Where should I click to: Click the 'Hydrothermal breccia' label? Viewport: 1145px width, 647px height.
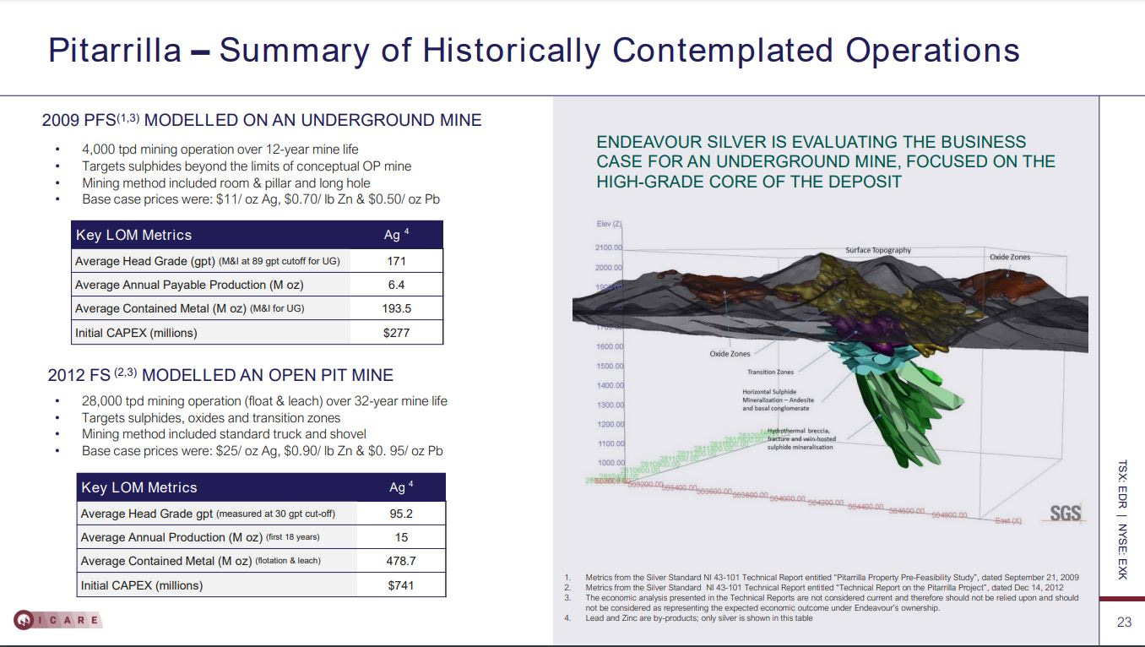800,439
